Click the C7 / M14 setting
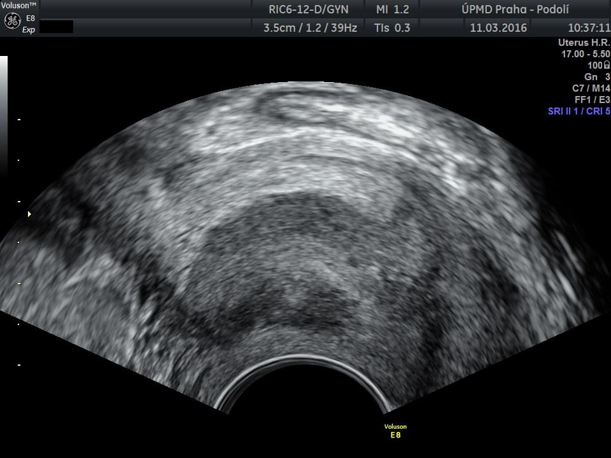Image resolution: width=611 pixels, height=458 pixels. pos(591,88)
